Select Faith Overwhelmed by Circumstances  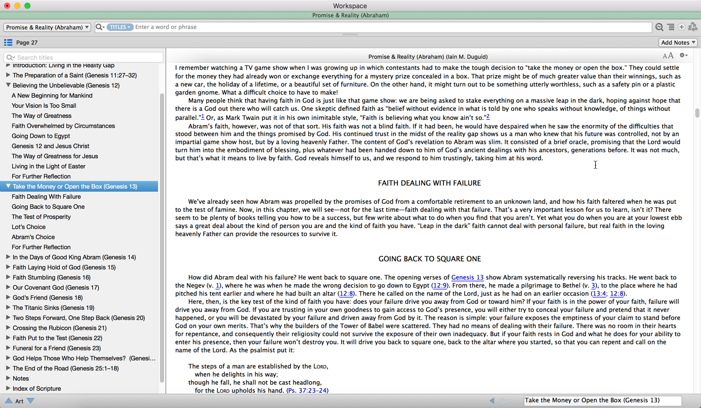(x=63, y=126)
